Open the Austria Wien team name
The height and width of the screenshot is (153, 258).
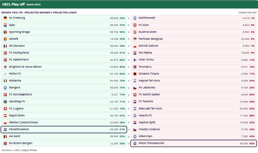(148, 32)
